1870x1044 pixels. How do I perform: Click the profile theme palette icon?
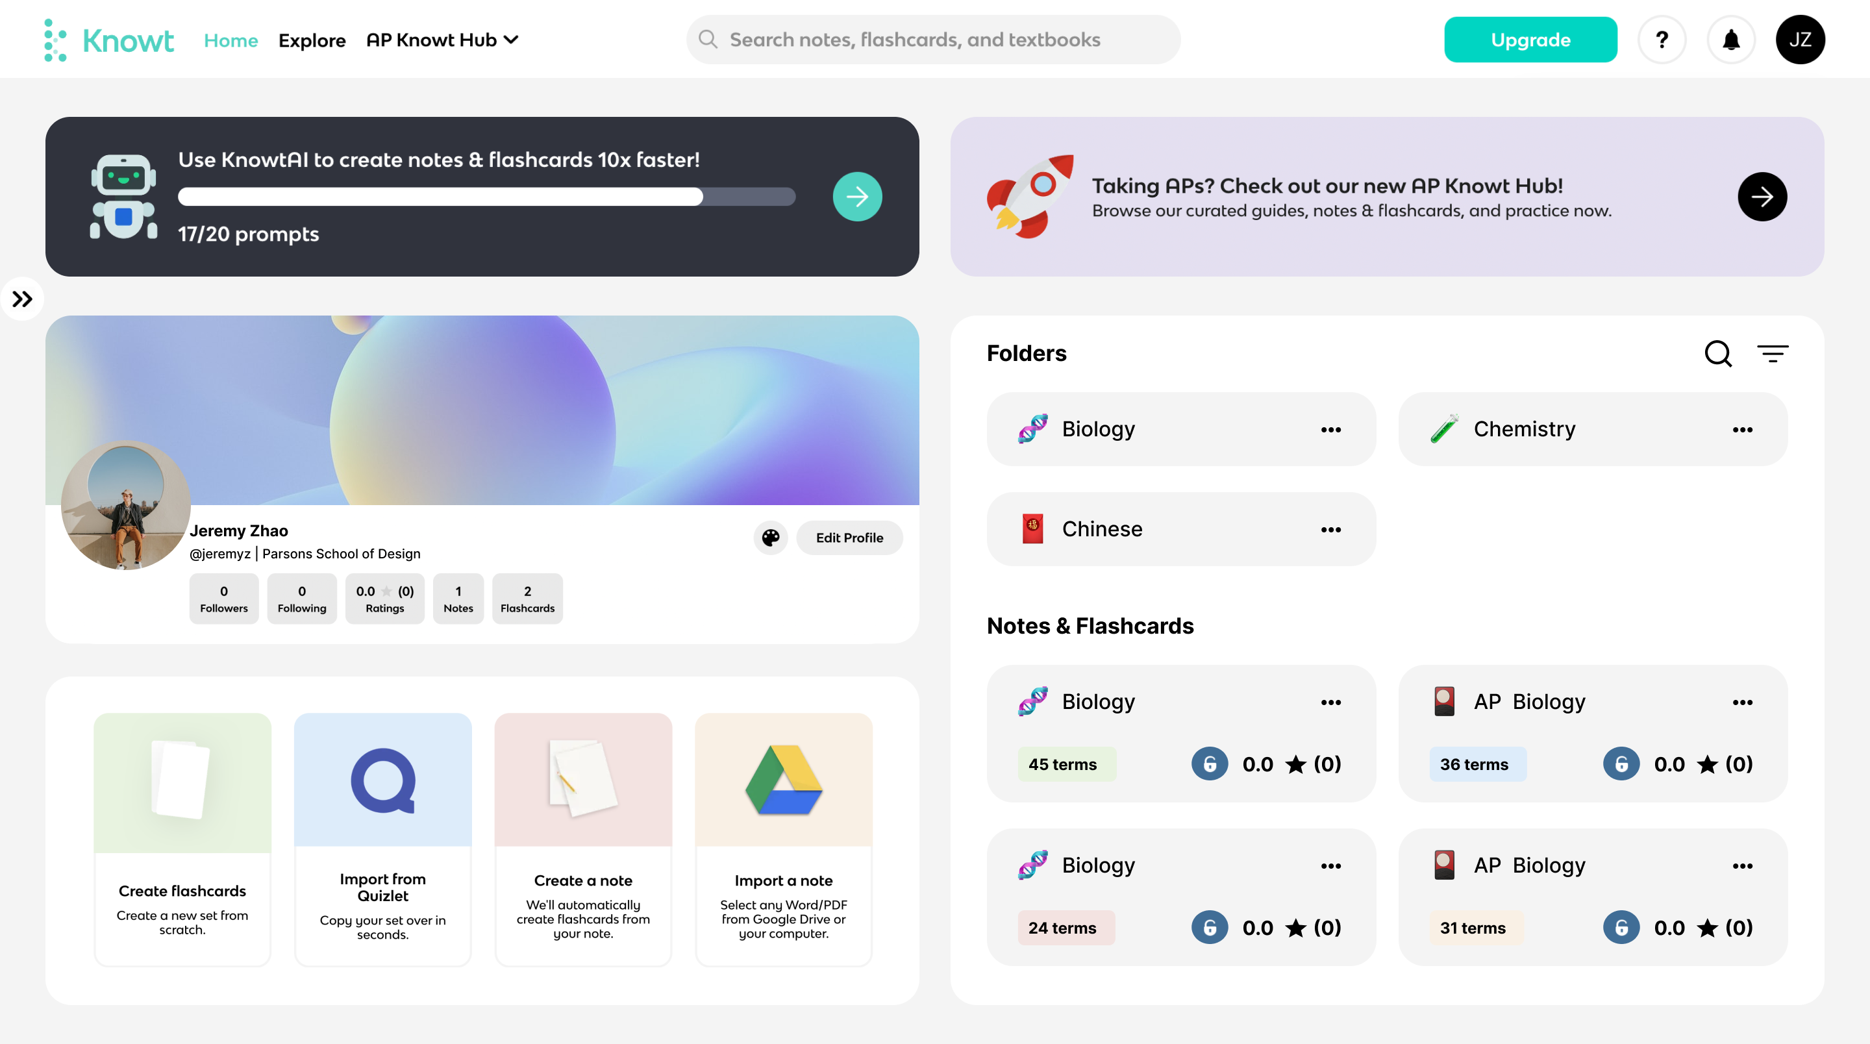click(770, 538)
